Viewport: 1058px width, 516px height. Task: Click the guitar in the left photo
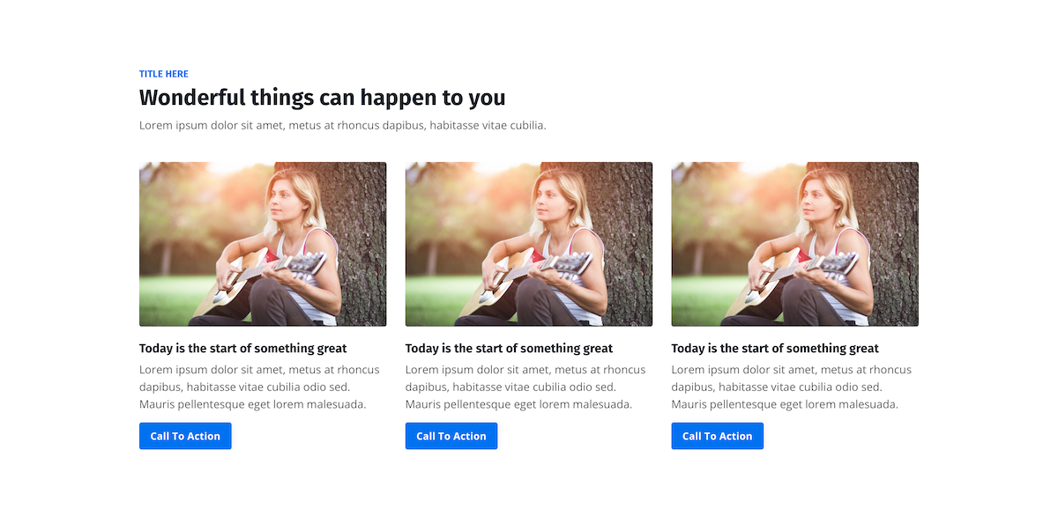(x=264, y=271)
